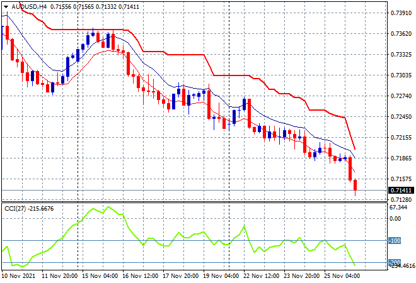Select the 11 Nov 20:00 time label

(60, 276)
